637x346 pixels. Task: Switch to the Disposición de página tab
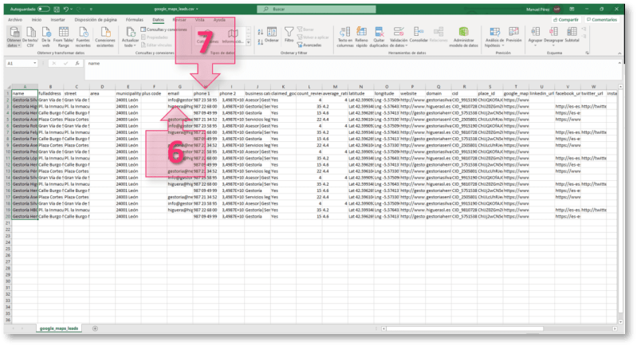pos(96,19)
